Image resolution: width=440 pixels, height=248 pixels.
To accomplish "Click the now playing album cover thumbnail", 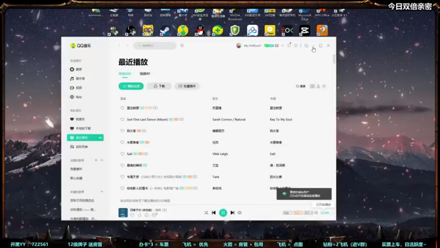I will tap(123, 213).
